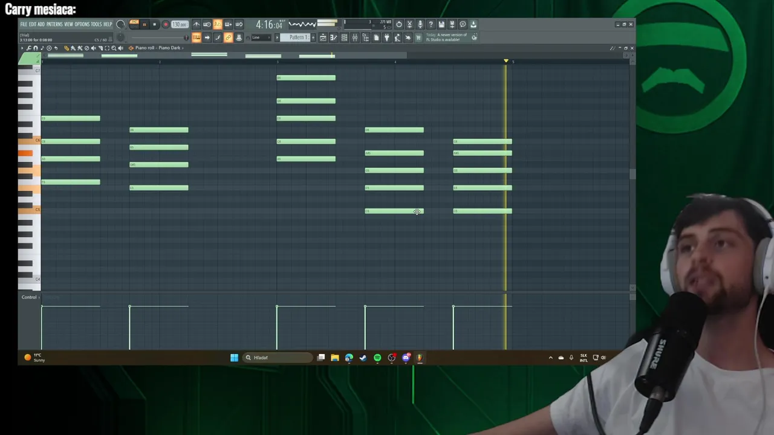Toggle the multilink to controllers button

coord(239,37)
